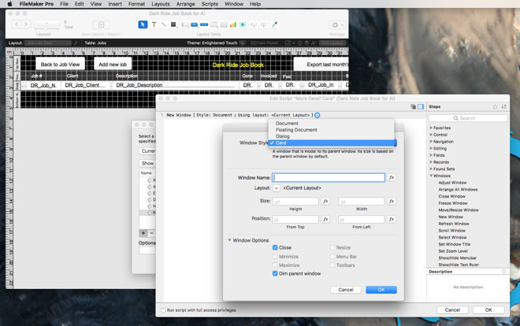The image size is (520, 326).
Task: Collapse the Window Options disclosure triangle
Action: [x=229, y=240]
